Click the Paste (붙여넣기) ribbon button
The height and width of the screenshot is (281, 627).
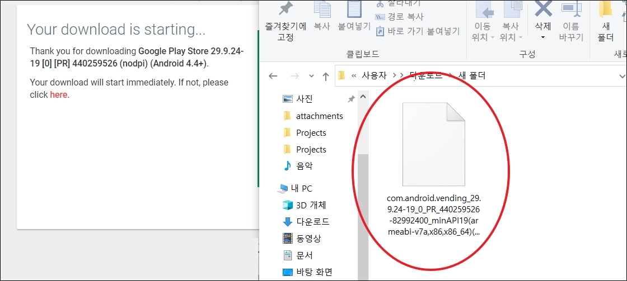pos(354,16)
